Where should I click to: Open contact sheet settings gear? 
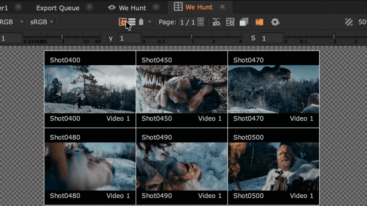tap(275, 22)
